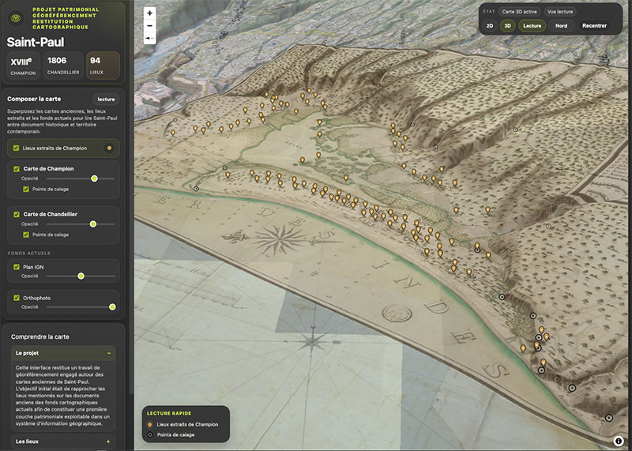This screenshot has width=632, height=451.
Task: Zoom in with the plus map button
Action: click(149, 13)
